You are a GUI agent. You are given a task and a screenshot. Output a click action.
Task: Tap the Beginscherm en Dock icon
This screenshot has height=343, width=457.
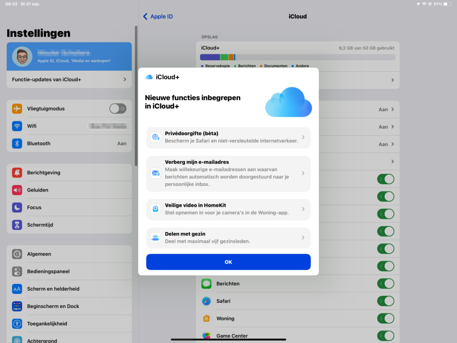(x=17, y=306)
